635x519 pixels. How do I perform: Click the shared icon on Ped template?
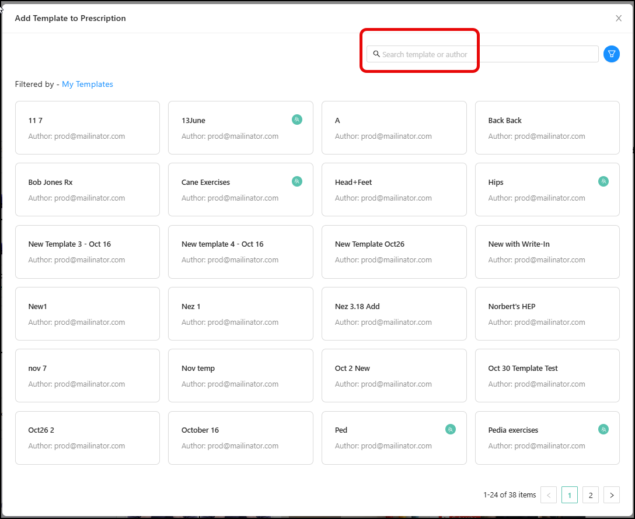pyautogui.click(x=450, y=429)
